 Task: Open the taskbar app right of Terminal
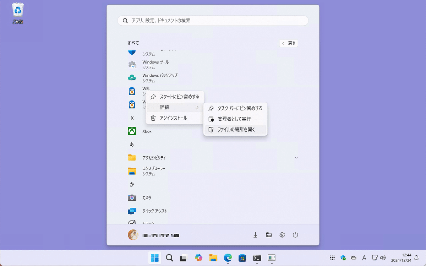pos(272,258)
